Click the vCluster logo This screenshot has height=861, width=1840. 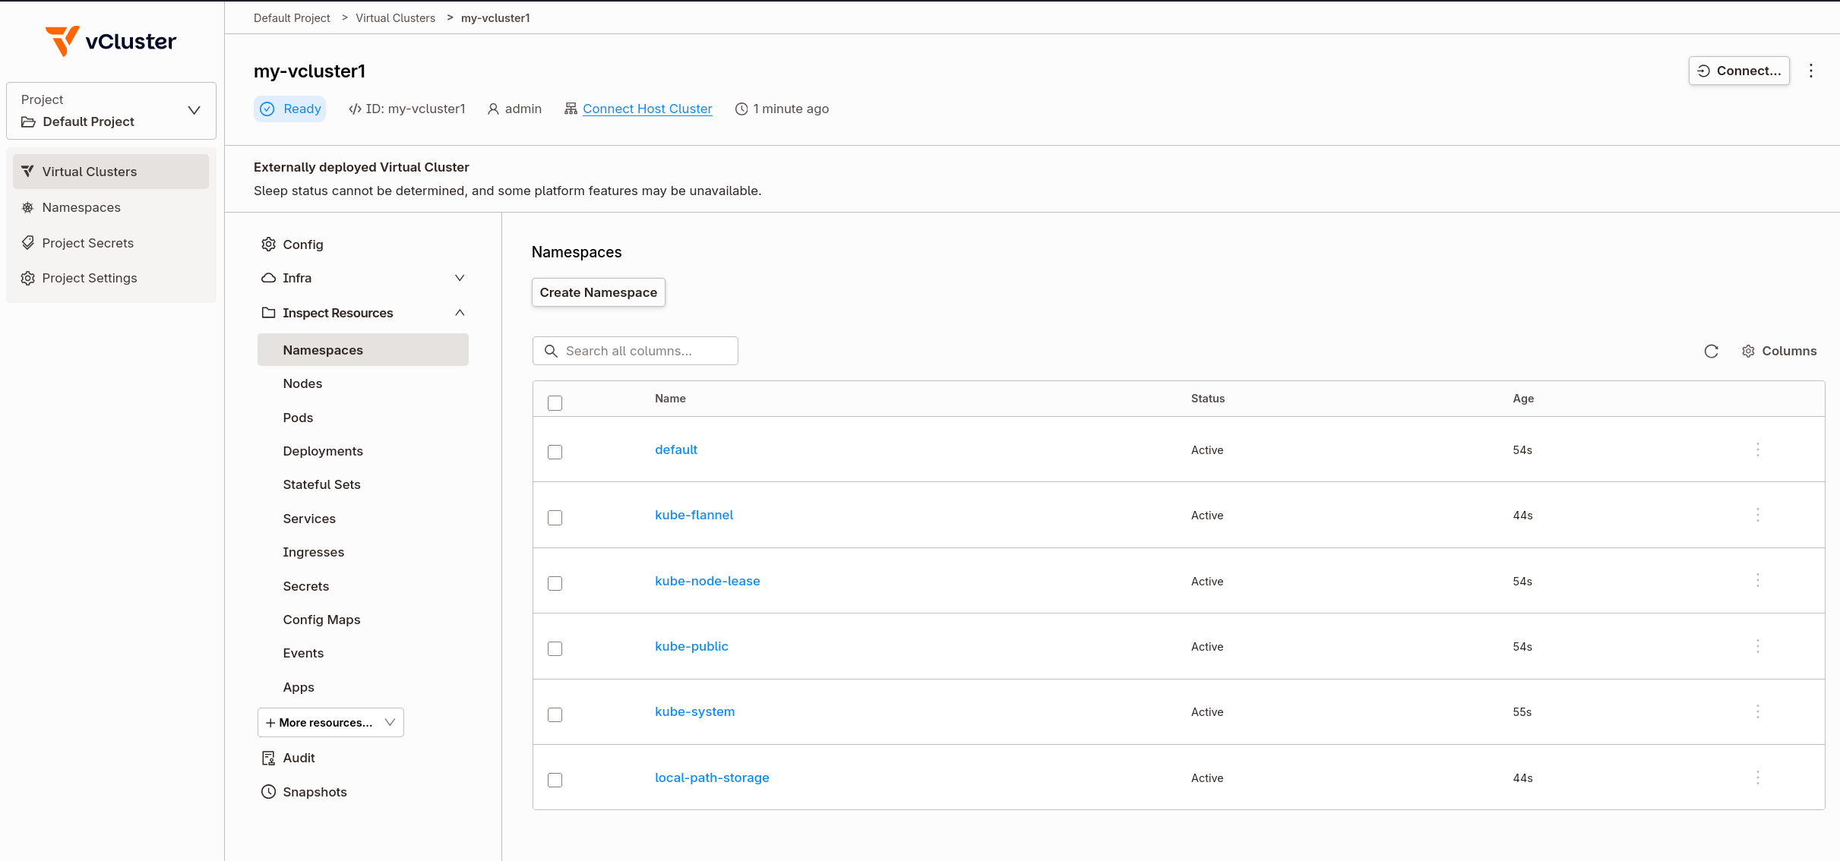[111, 41]
